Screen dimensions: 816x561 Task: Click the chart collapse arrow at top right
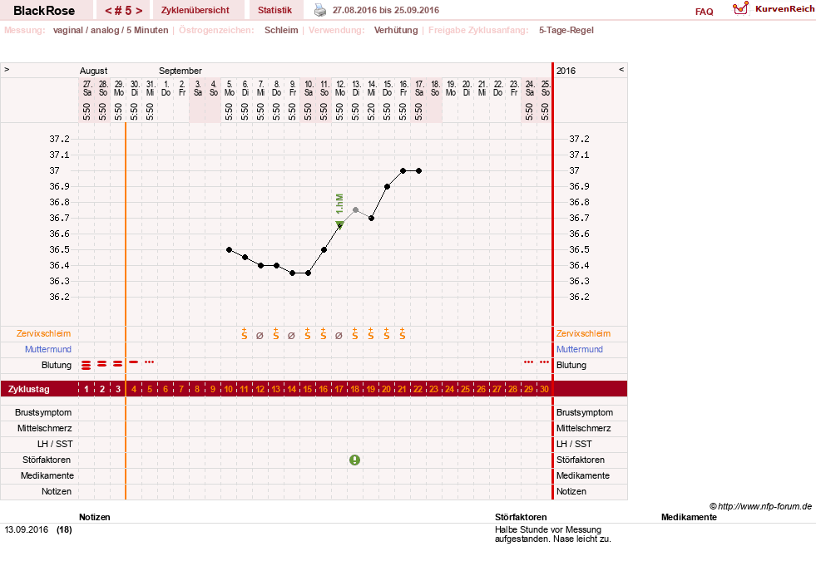(x=621, y=69)
